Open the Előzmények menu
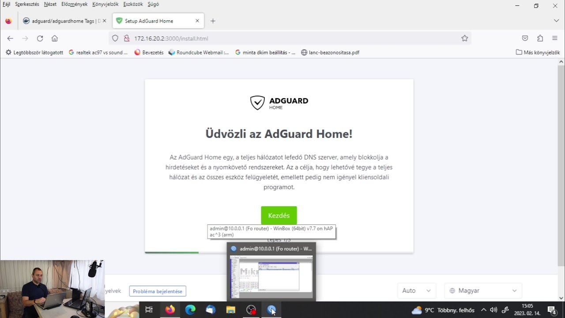The width and height of the screenshot is (565, 318). (74, 4)
